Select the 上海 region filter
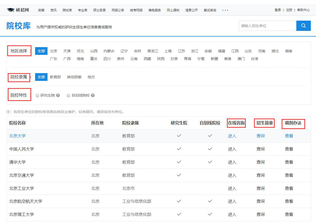 click(x=168, y=51)
